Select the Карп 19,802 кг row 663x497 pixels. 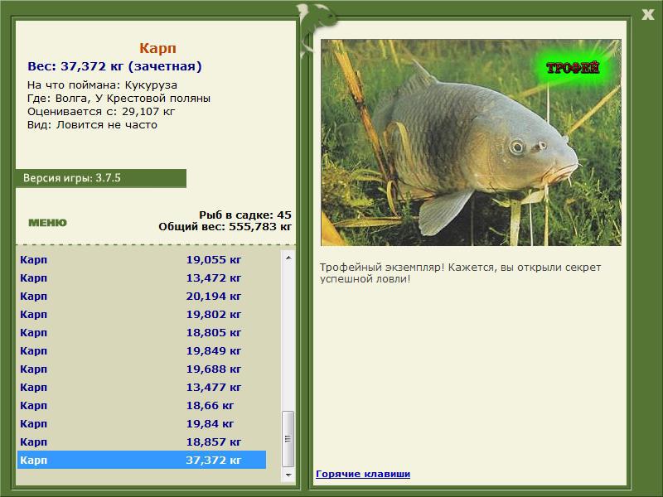click(x=142, y=314)
